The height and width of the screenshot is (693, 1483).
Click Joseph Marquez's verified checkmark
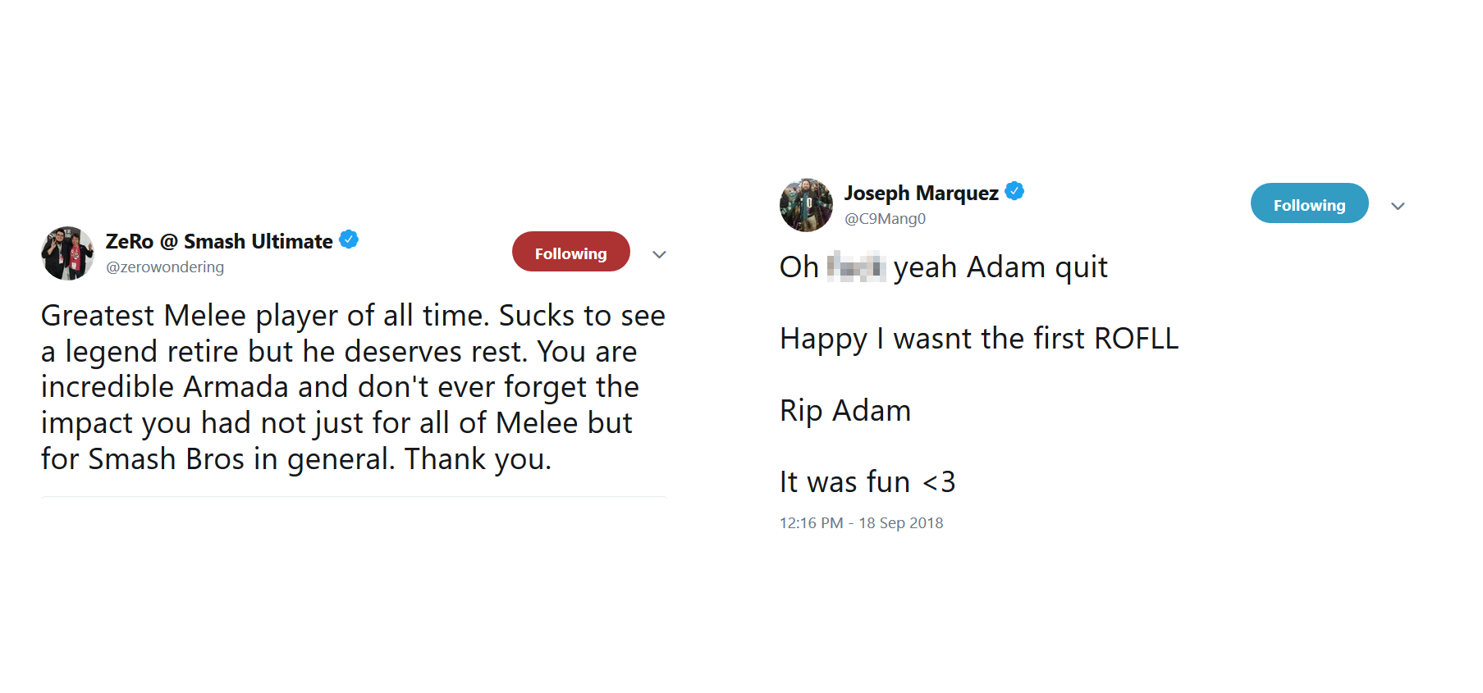point(1014,191)
